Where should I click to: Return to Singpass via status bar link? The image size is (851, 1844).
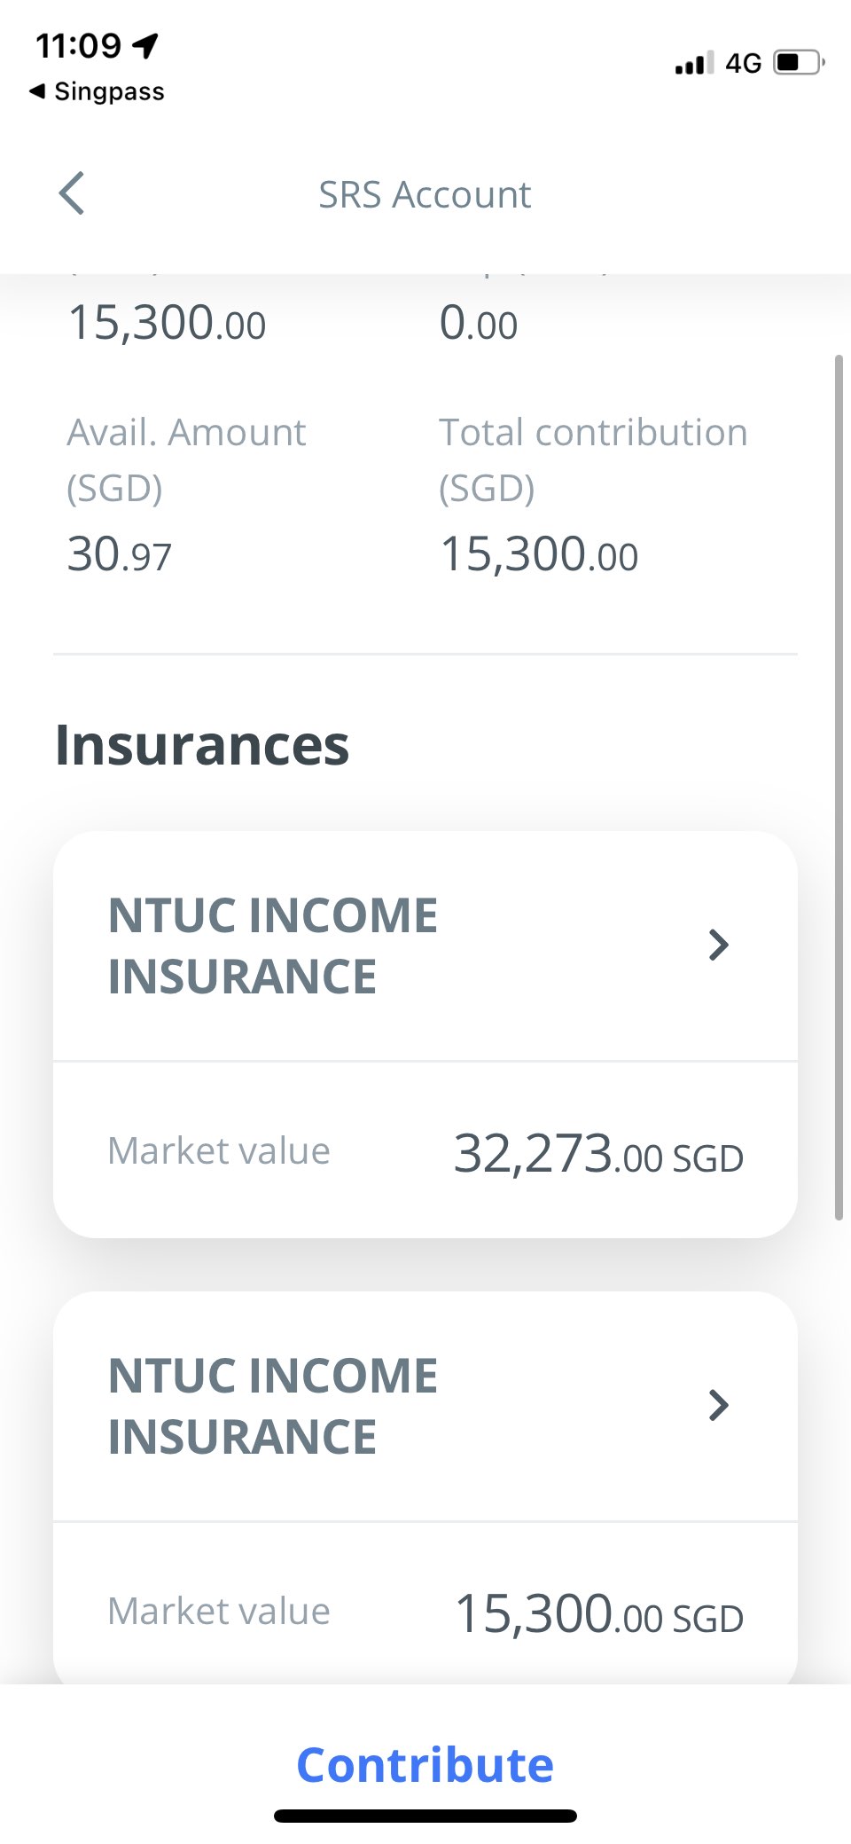click(x=98, y=91)
